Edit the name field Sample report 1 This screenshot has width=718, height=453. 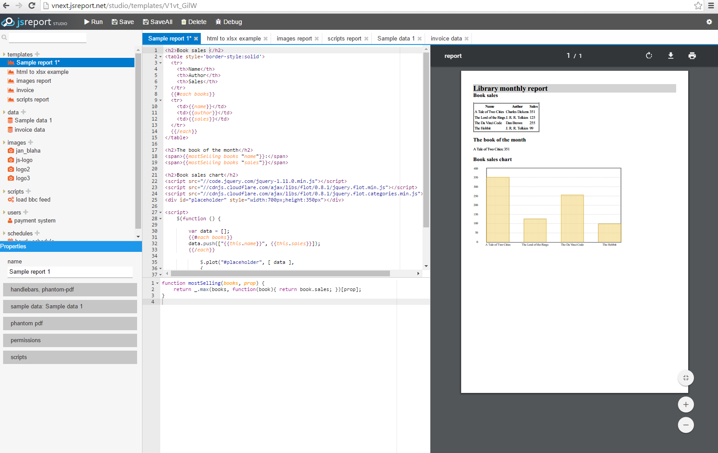click(70, 272)
